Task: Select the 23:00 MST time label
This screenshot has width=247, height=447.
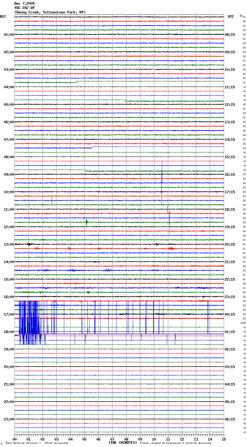Action: pos(9,419)
